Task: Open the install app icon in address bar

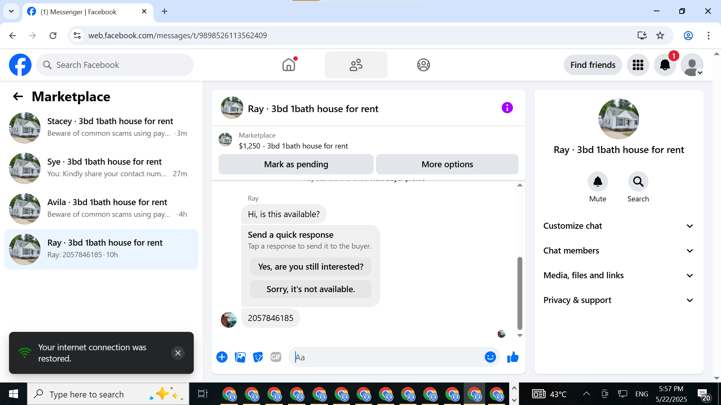Action: click(642, 36)
